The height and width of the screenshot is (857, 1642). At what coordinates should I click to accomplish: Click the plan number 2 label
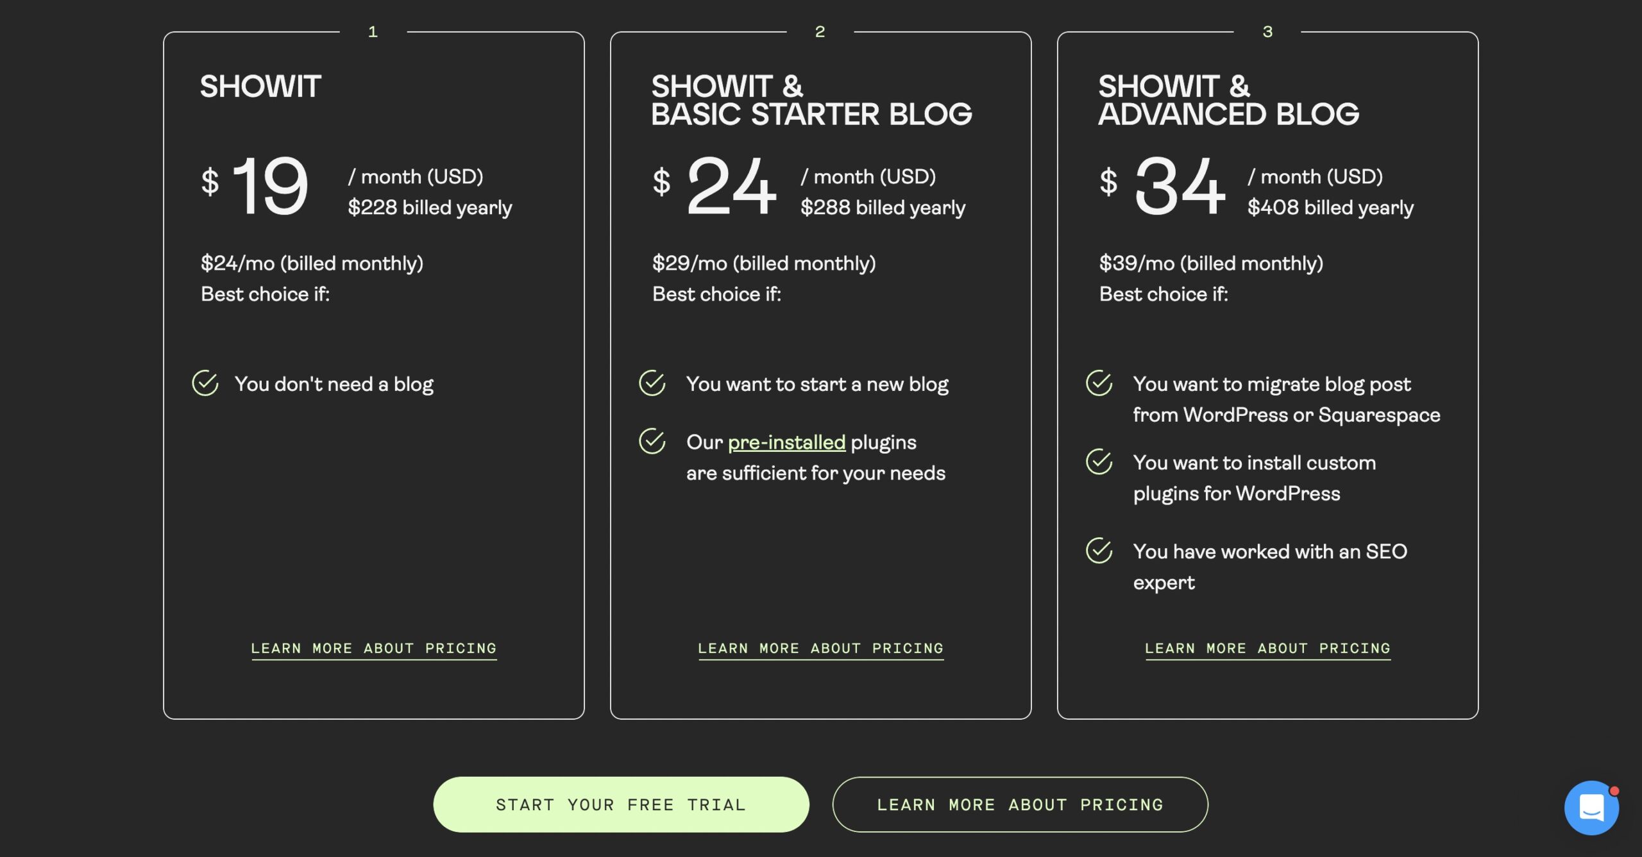pyautogui.click(x=820, y=31)
